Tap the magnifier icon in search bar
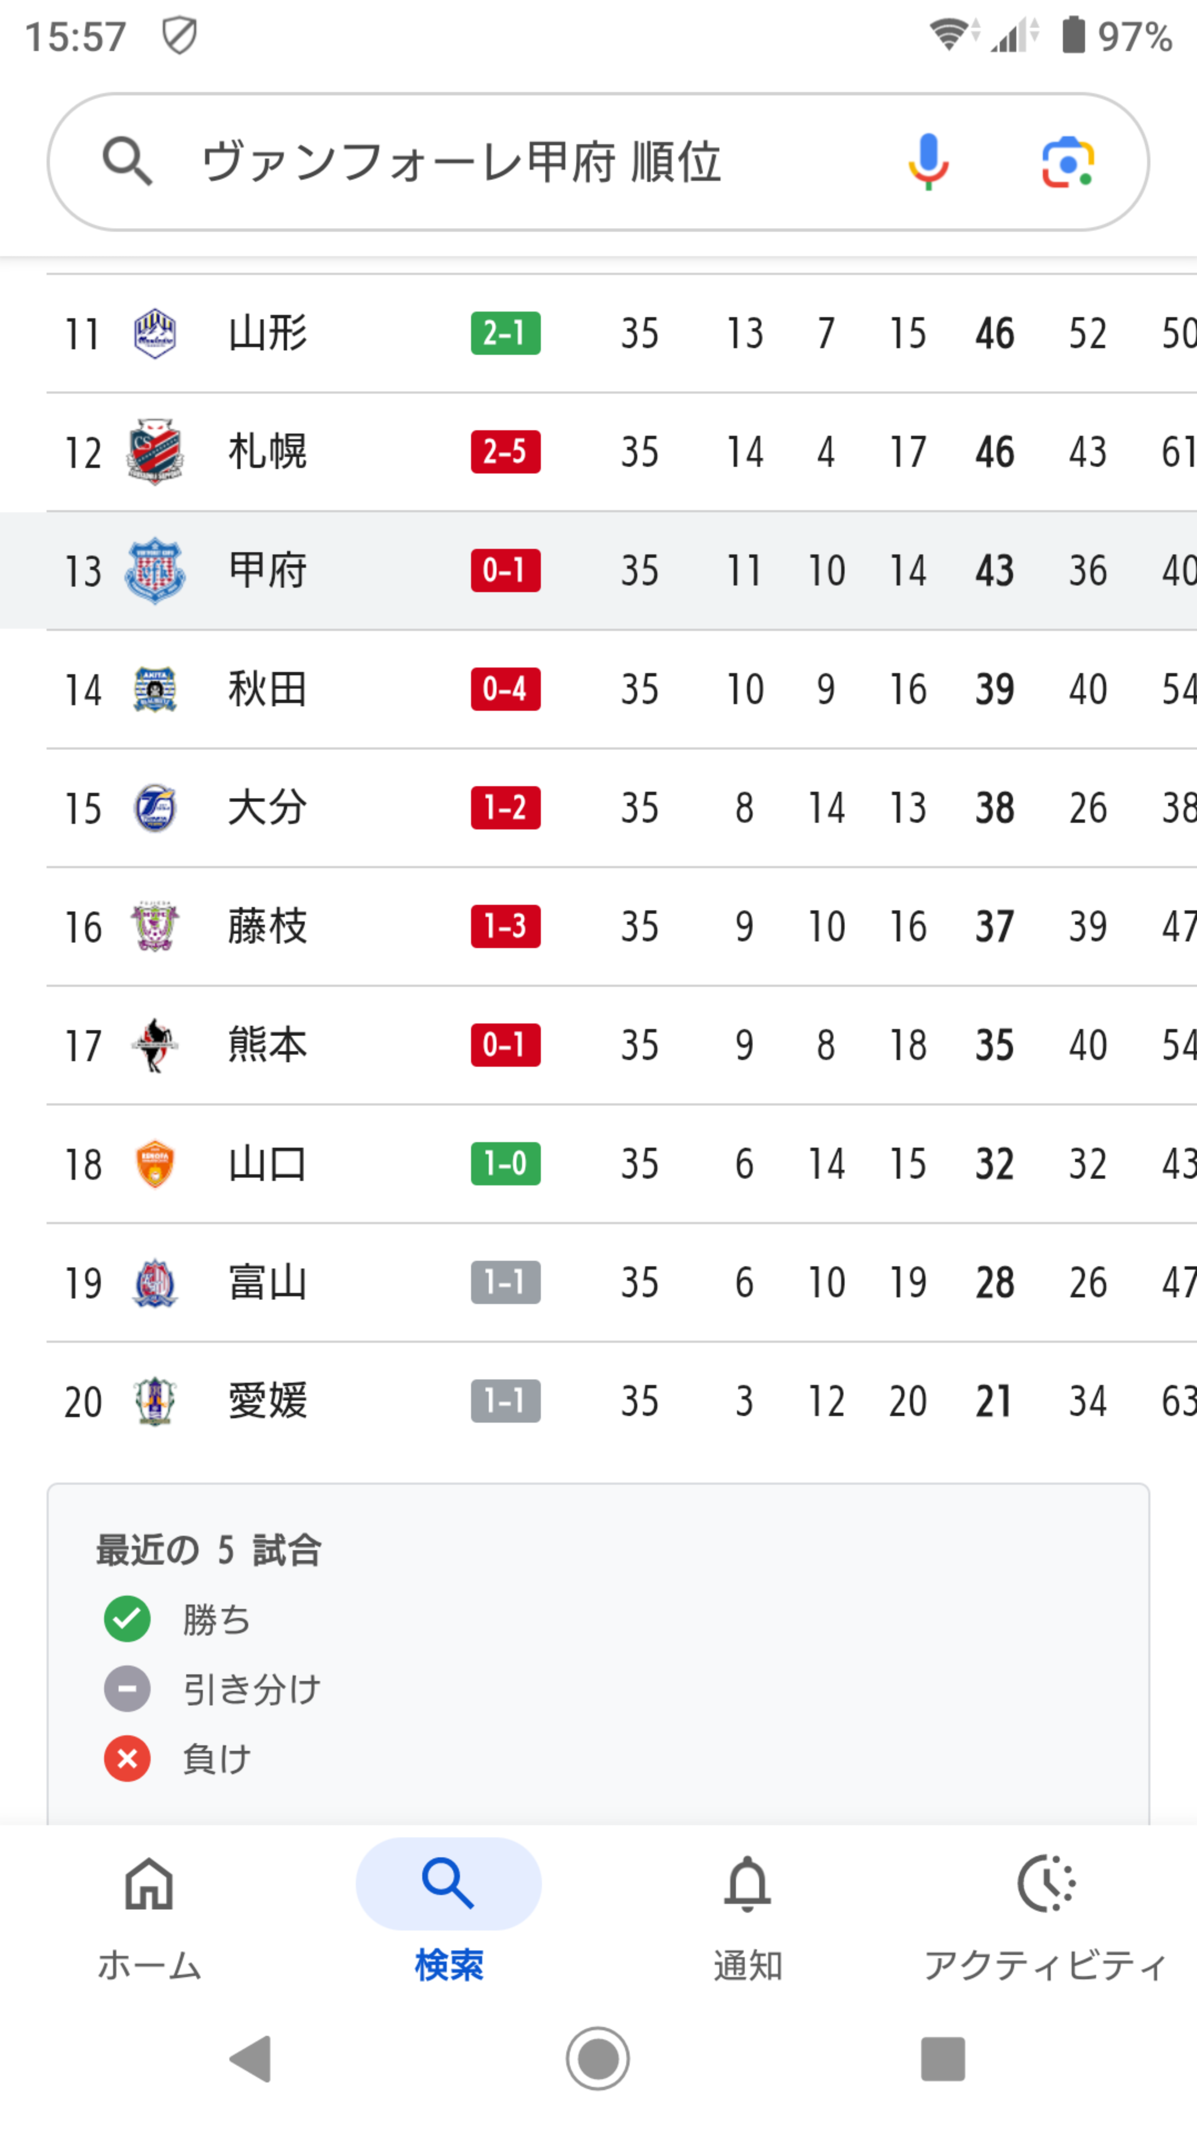The height and width of the screenshot is (2129, 1197). pos(126,161)
